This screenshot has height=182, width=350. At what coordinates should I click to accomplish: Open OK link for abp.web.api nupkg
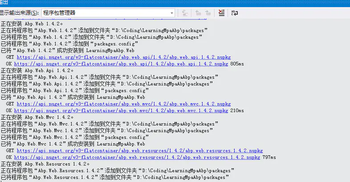121,64
